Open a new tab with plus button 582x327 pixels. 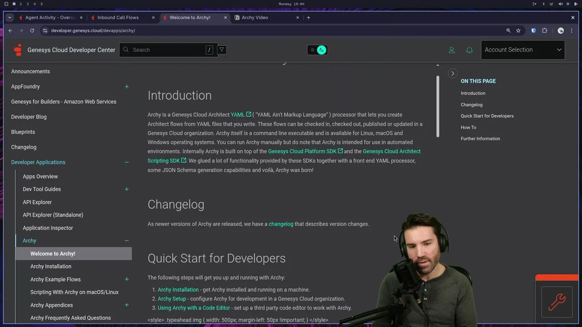click(308, 17)
